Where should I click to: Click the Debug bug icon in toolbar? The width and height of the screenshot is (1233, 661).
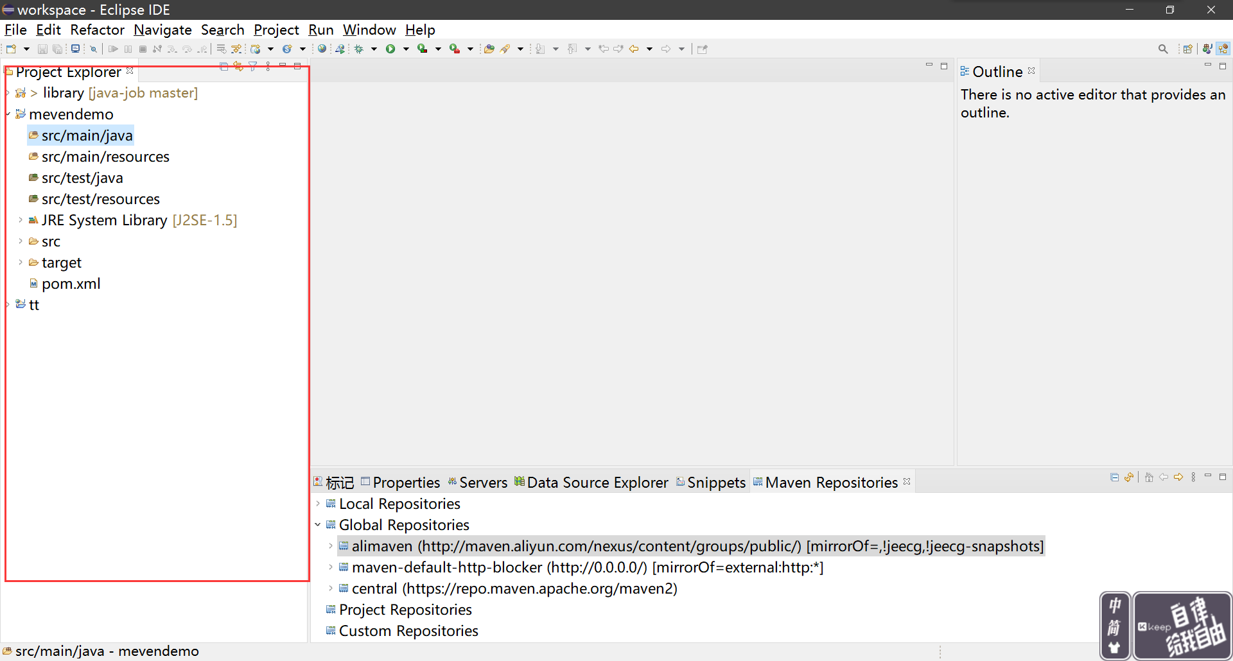pyautogui.click(x=359, y=49)
